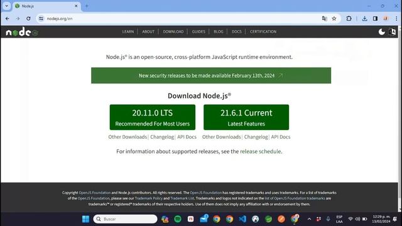This screenshot has height=226, width=402.
Task: Open Changelog under the Current button
Action: [256, 137]
